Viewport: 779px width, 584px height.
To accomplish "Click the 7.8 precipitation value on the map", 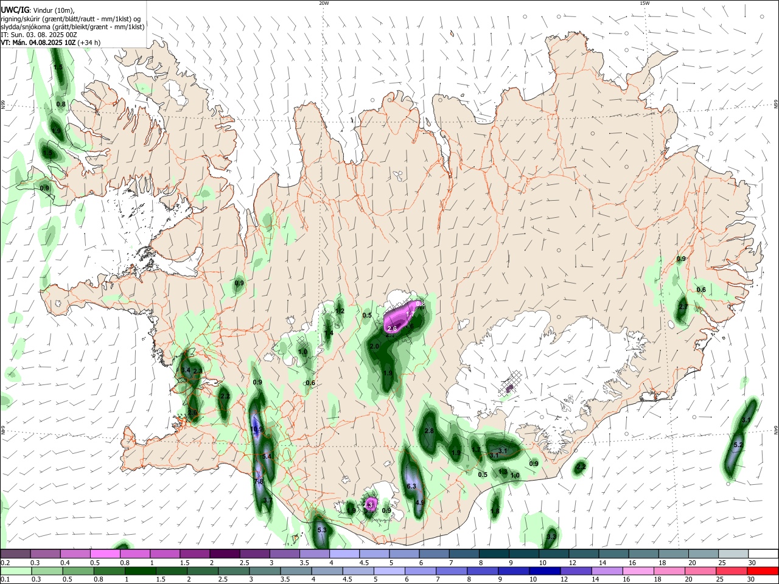I will pyautogui.click(x=258, y=481).
